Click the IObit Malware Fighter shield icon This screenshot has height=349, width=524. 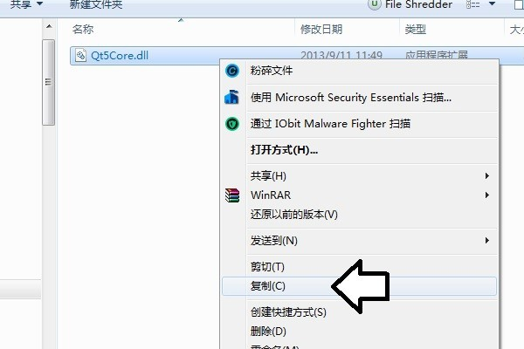click(x=232, y=124)
